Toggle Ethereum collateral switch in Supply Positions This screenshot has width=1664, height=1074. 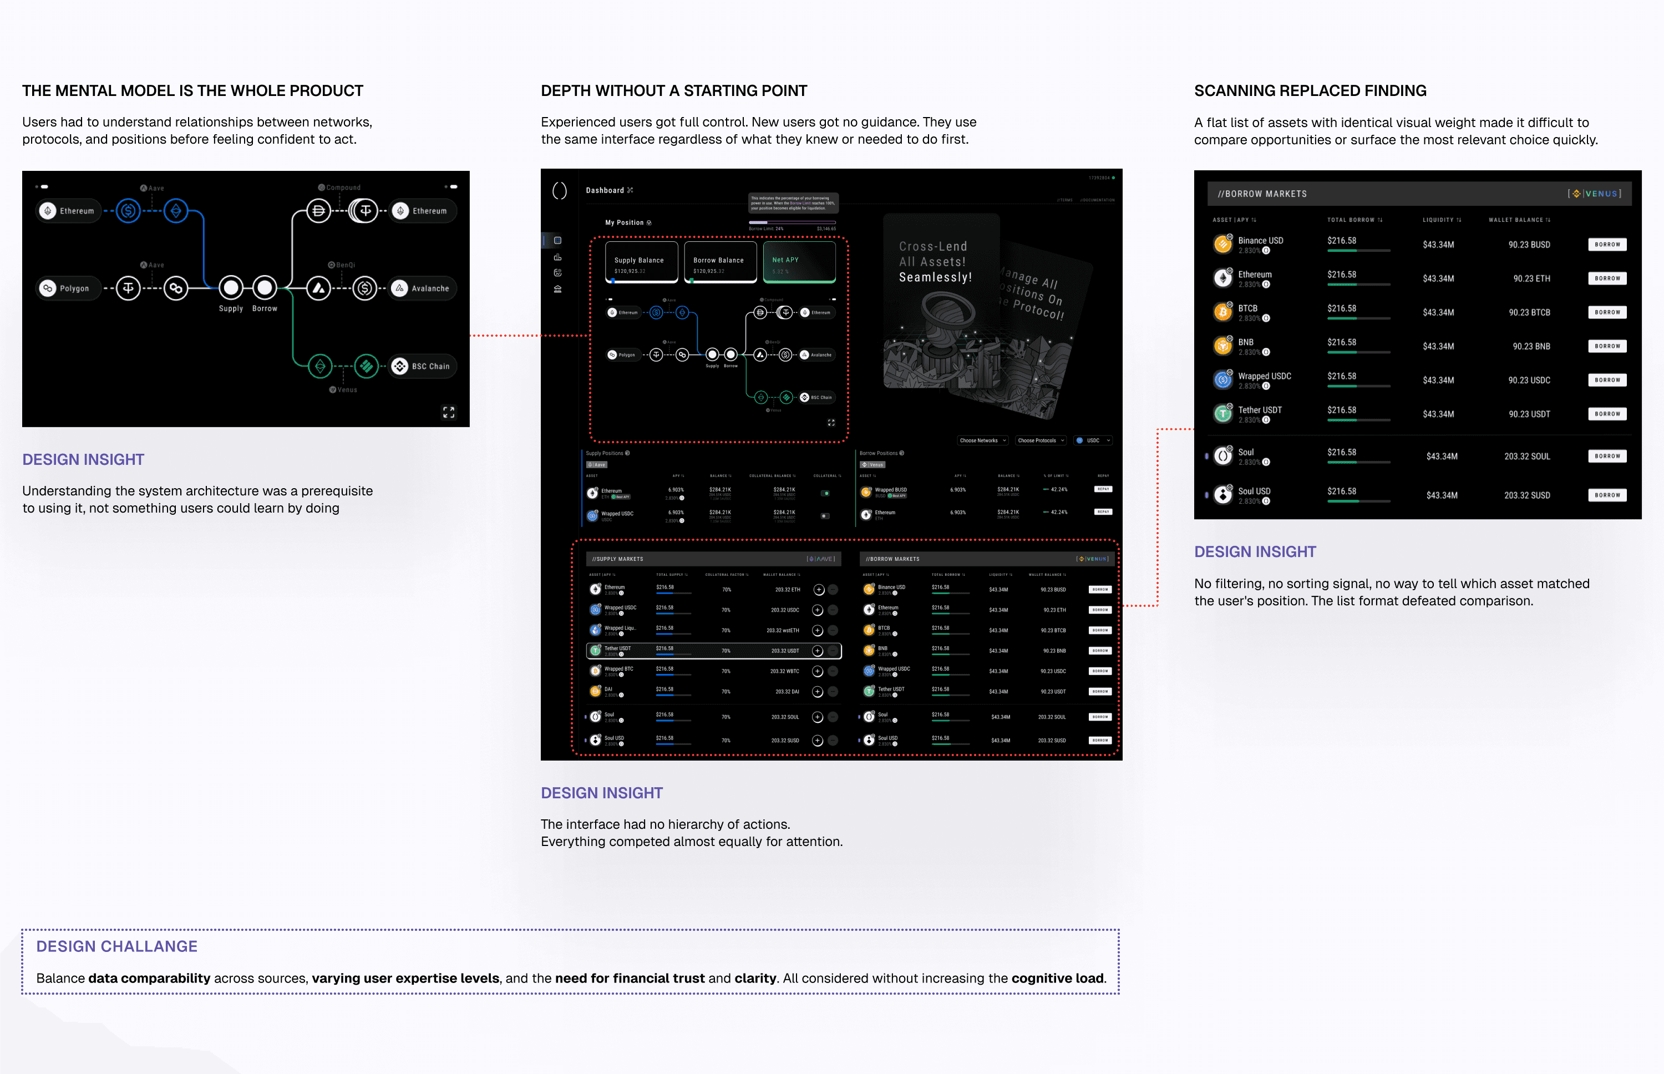pyautogui.click(x=825, y=493)
